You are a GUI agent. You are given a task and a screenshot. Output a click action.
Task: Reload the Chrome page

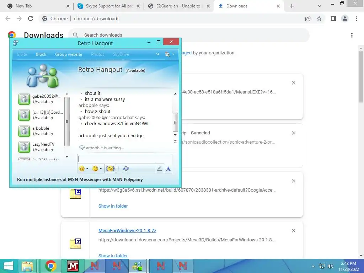[31, 18]
